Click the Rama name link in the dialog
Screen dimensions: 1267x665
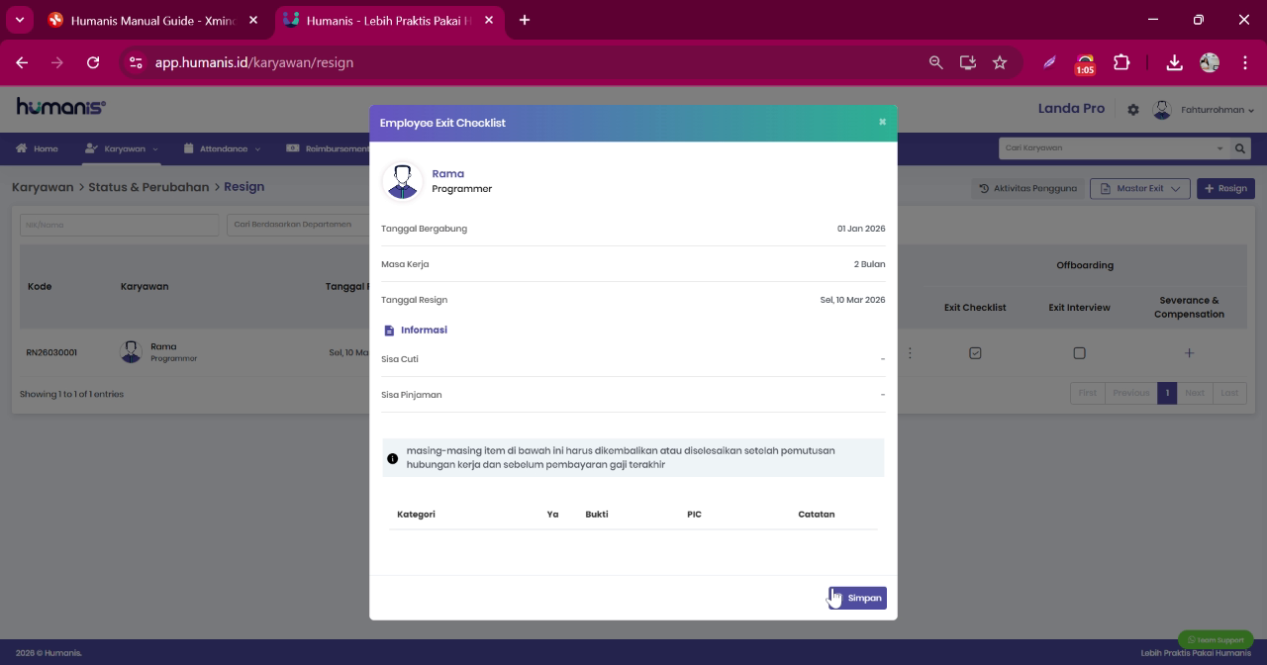click(x=447, y=173)
